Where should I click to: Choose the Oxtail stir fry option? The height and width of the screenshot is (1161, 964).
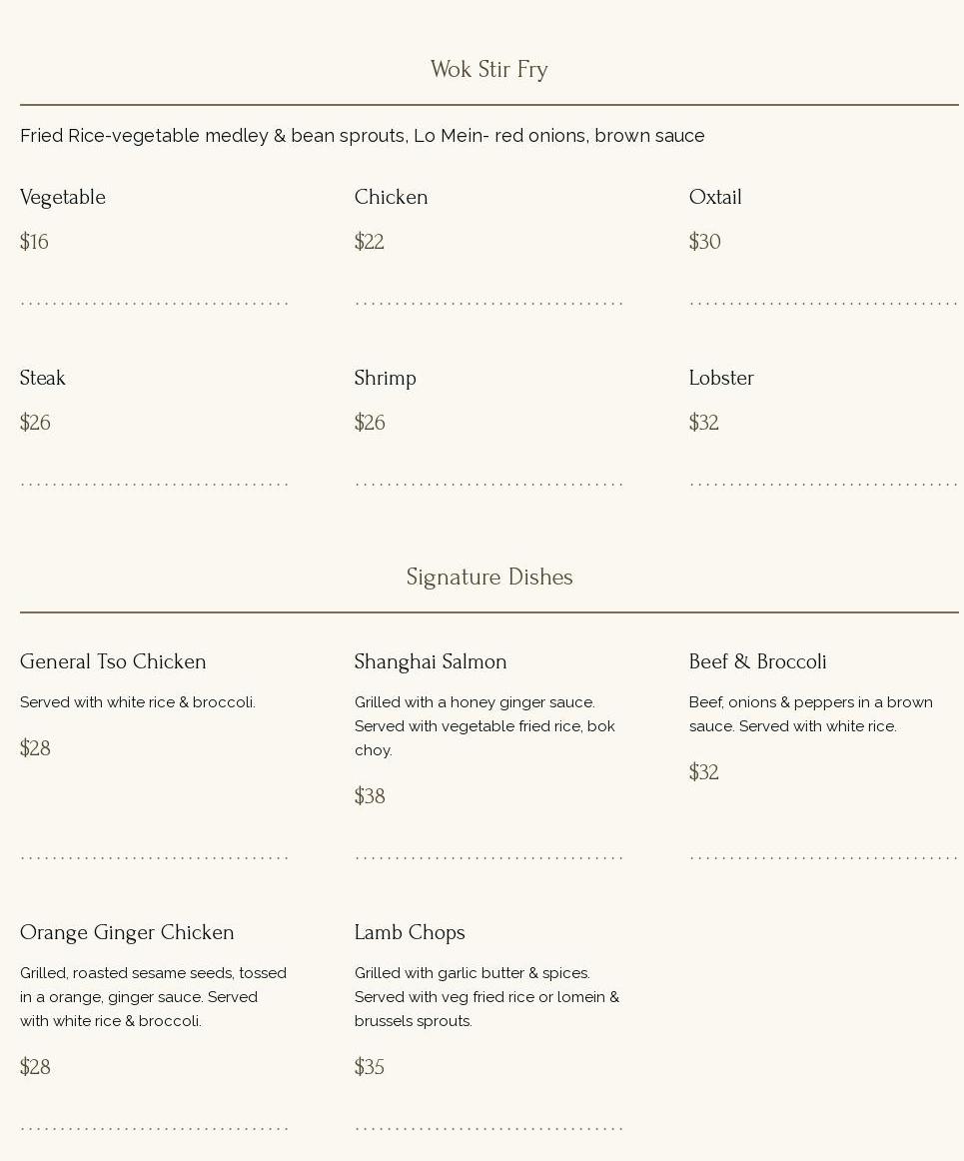(x=715, y=198)
